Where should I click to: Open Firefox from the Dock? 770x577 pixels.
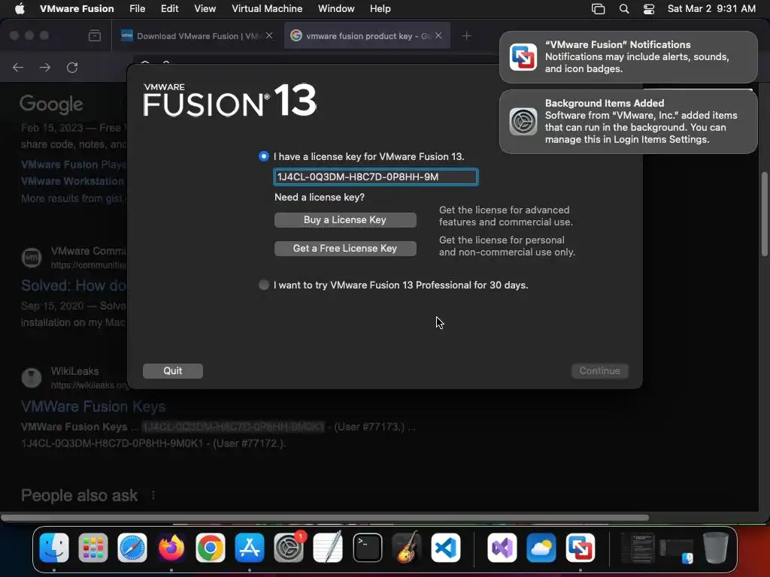pos(171,548)
